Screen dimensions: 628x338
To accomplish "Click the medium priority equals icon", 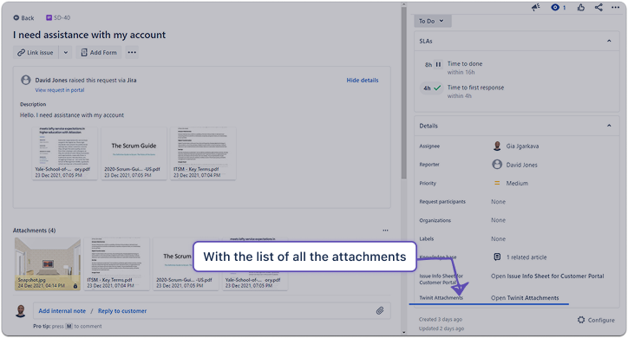I will click(x=497, y=183).
